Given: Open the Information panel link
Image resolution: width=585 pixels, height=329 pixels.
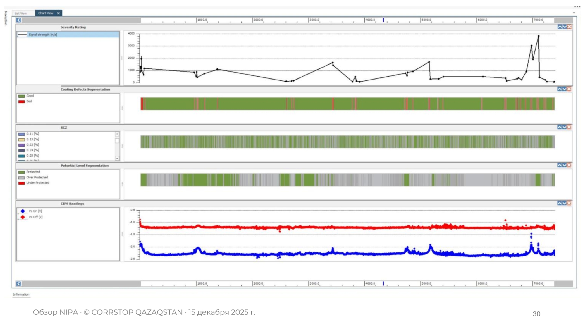Looking at the screenshot, I should (x=21, y=294).
